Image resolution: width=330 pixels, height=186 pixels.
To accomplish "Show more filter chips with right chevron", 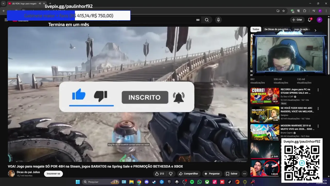I will tap(315, 30).
